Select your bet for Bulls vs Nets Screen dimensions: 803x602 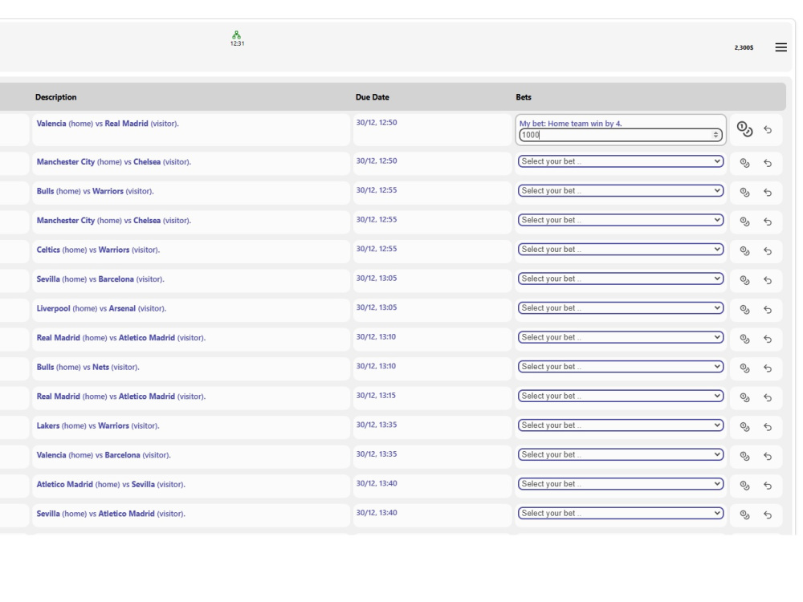pos(621,367)
